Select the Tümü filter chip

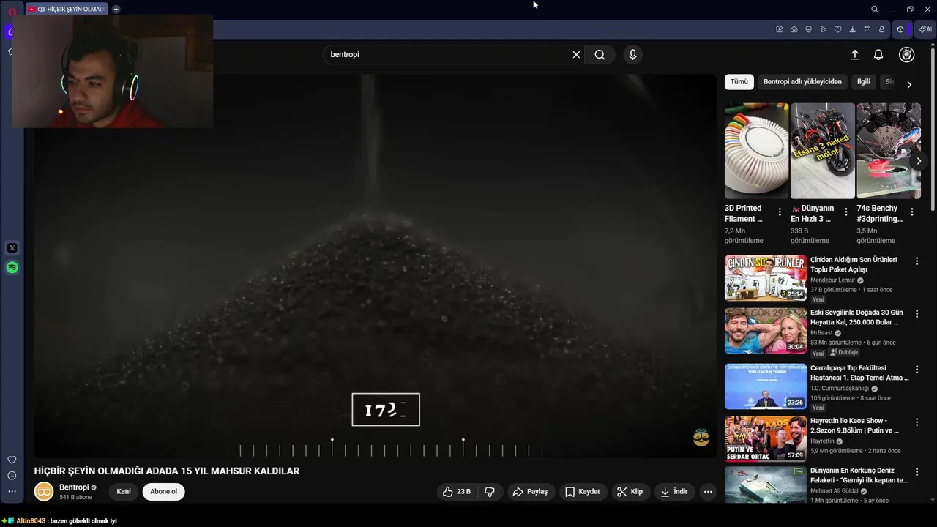click(x=739, y=81)
